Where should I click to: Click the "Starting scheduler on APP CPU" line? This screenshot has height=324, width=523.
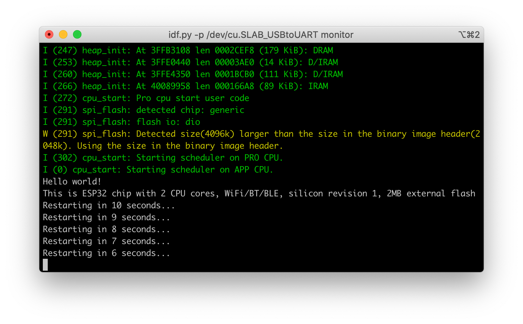click(158, 170)
